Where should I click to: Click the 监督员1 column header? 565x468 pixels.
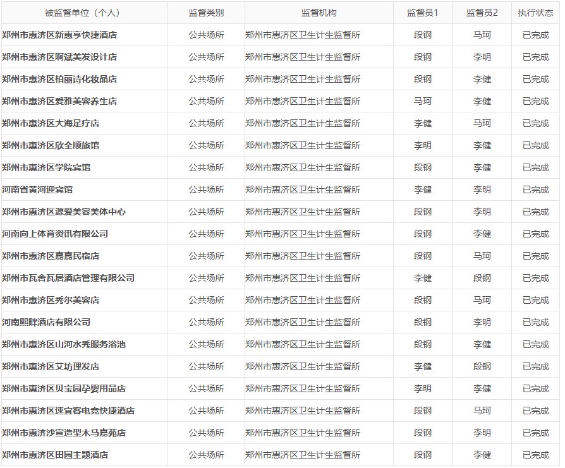coord(422,13)
